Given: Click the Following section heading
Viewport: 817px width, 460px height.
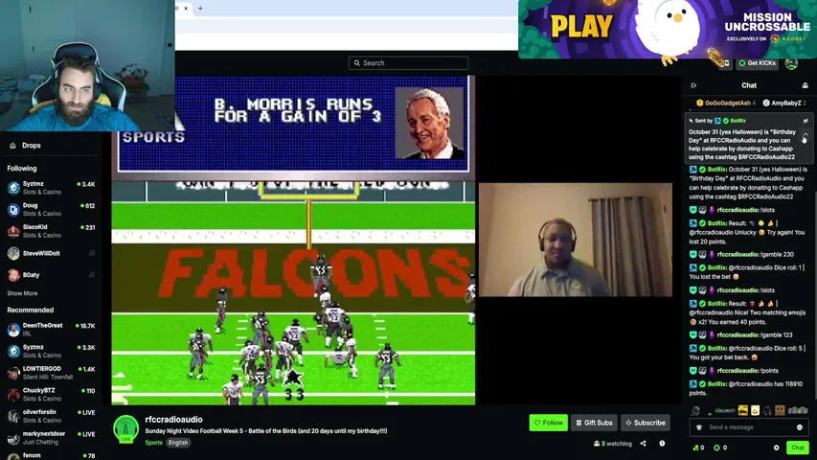Looking at the screenshot, I should tap(22, 169).
